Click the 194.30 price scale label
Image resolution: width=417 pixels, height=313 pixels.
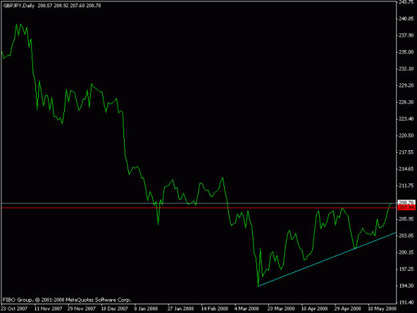[x=406, y=286]
